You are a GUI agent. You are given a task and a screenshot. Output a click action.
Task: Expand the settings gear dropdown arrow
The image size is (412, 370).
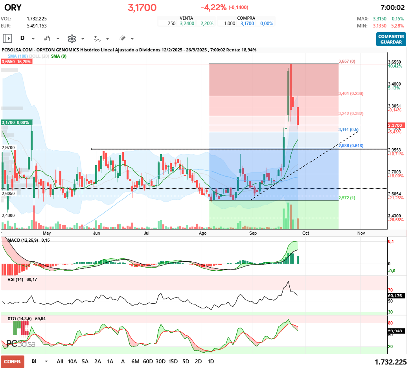[x=83, y=39]
